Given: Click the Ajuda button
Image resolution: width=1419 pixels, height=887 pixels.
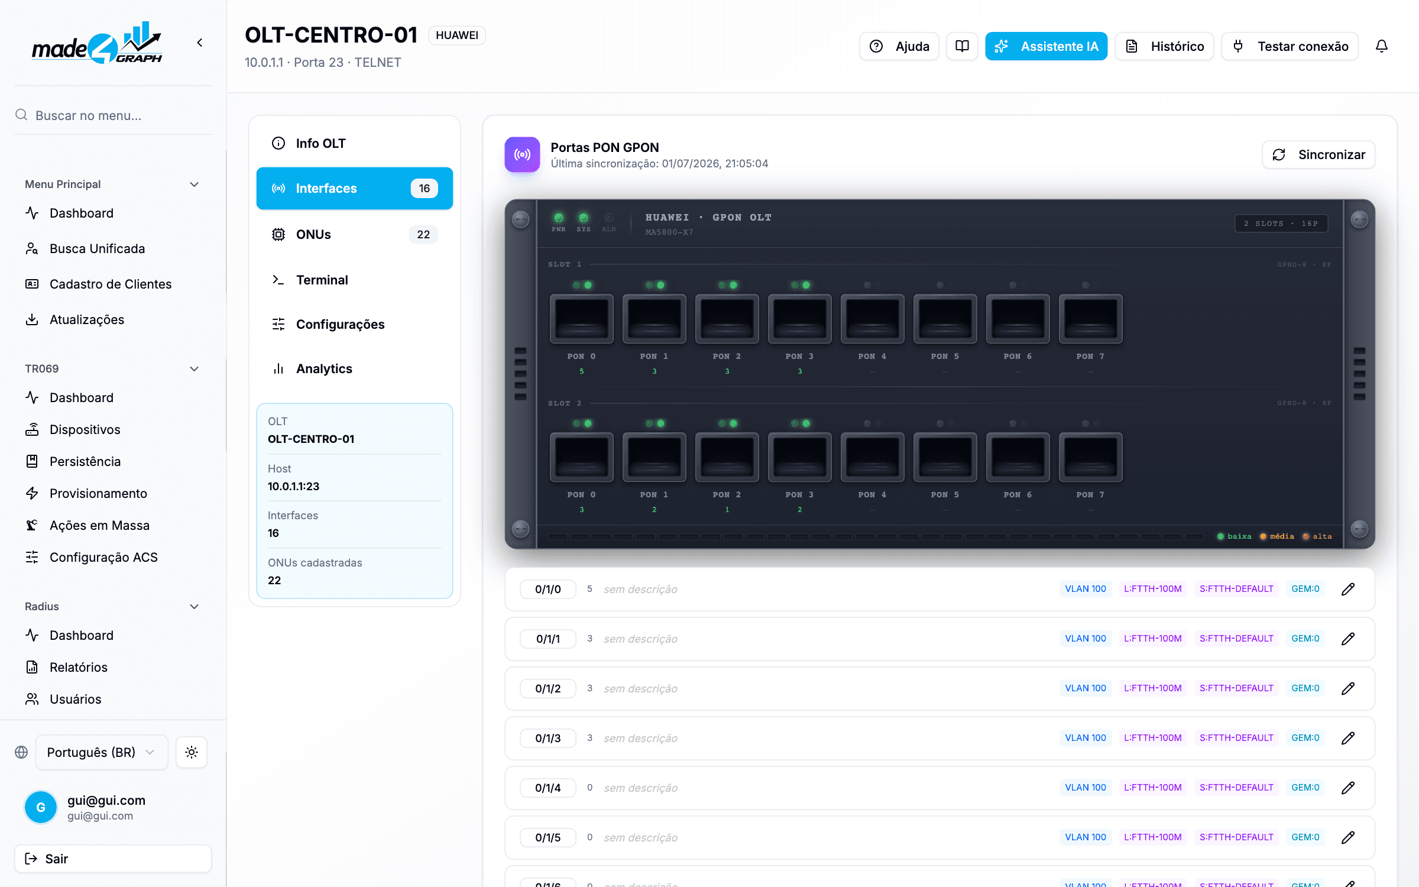Looking at the screenshot, I should [899, 46].
